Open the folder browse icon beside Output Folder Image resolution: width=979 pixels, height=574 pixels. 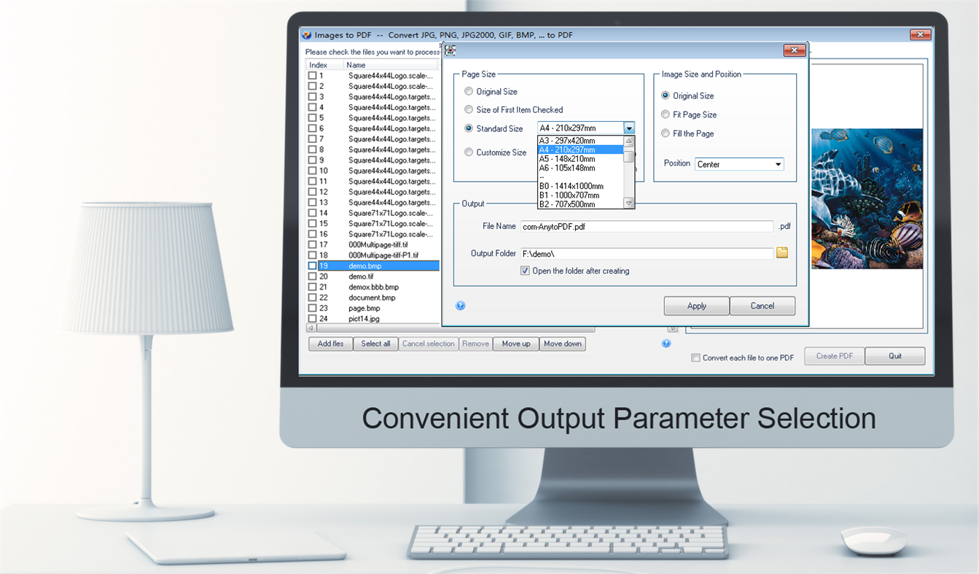click(782, 252)
